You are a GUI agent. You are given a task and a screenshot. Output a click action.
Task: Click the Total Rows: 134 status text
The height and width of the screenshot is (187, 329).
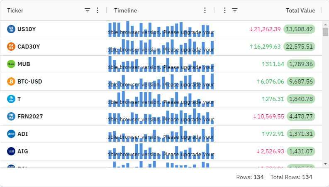[x=291, y=177]
